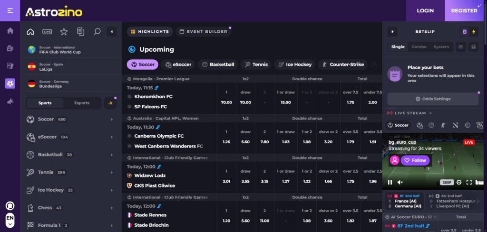Click the promotions megaphone icon in left sidebar

pos(10,102)
